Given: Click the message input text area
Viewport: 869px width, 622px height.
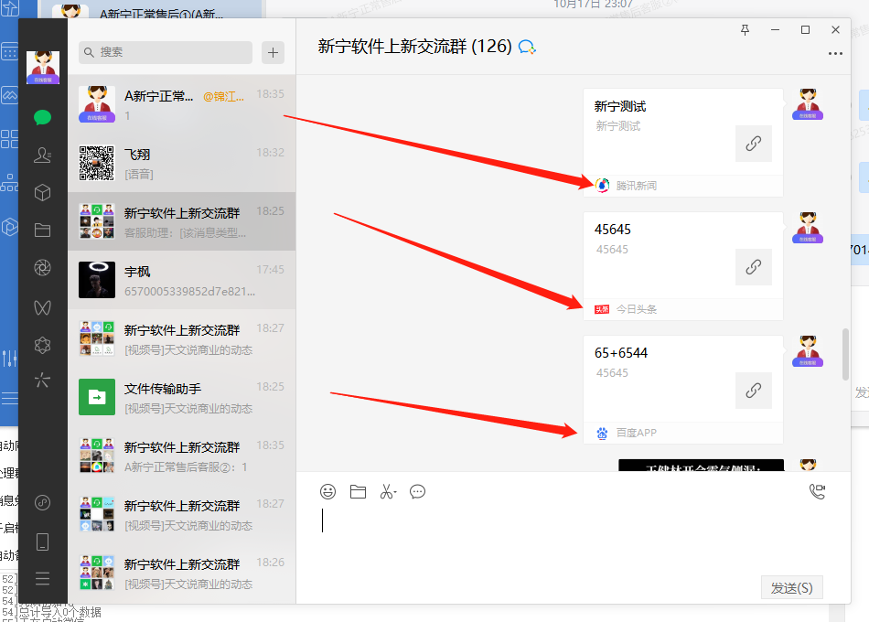Looking at the screenshot, I should pos(571,538).
